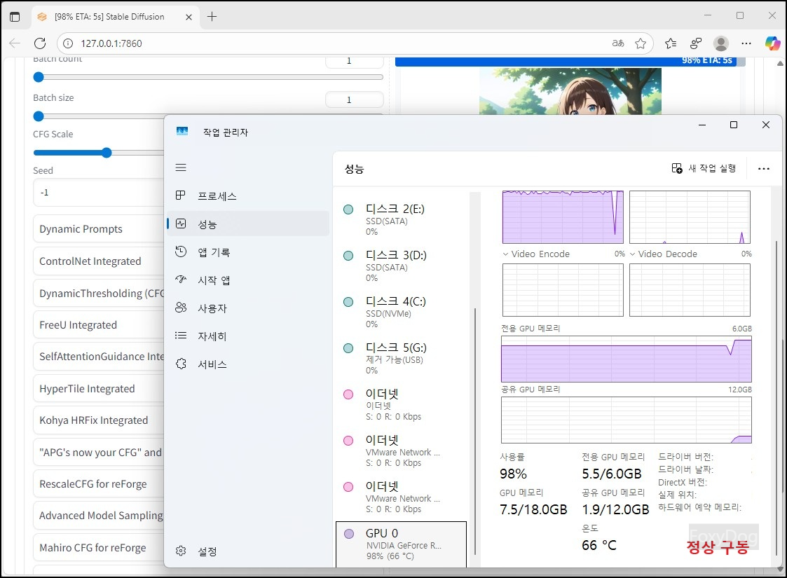Expand the ControlNet Integrated accordion
This screenshot has height=578, width=787.
coord(99,261)
